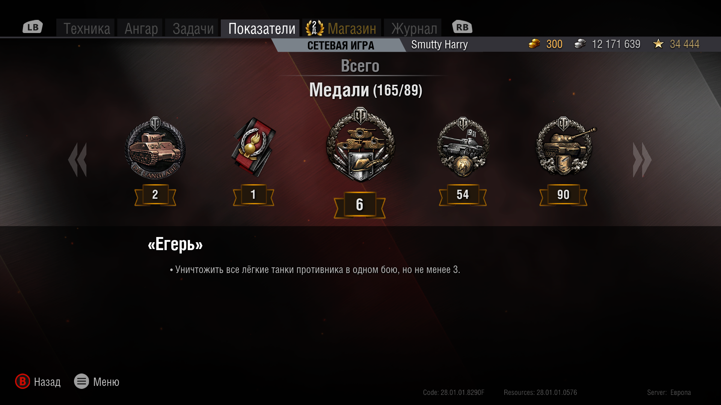This screenshot has width=721, height=405.
Task: Go to next medals with right double arrow
Action: click(x=642, y=159)
